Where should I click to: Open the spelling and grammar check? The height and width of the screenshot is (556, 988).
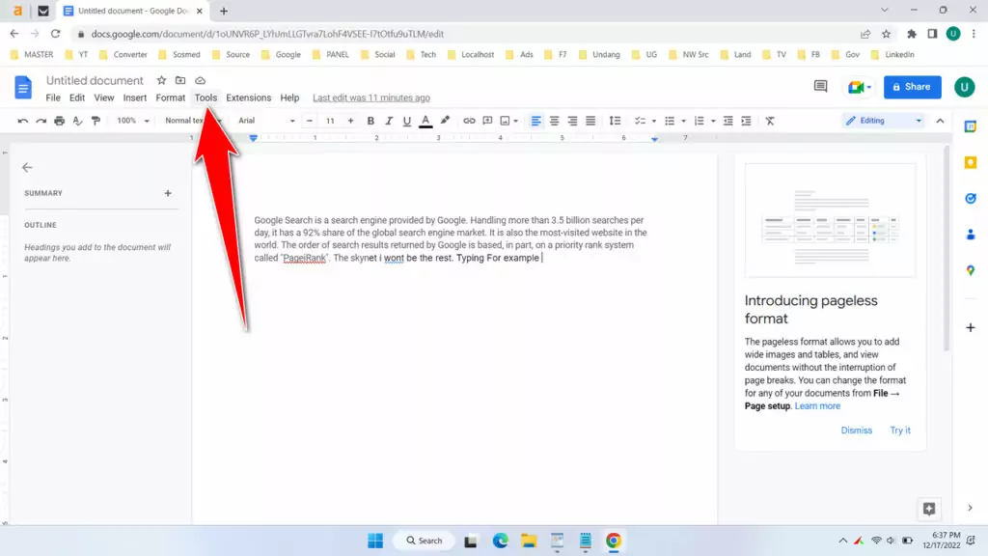(78, 120)
